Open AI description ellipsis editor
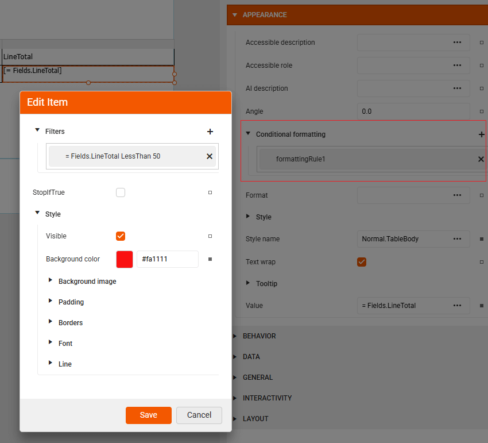This screenshot has height=443, width=488. click(457, 88)
